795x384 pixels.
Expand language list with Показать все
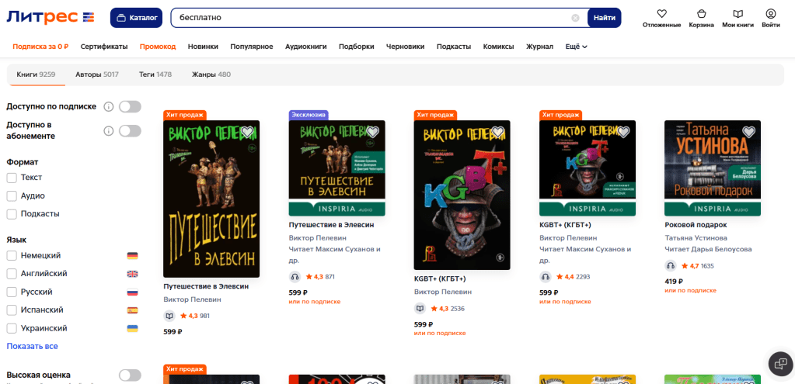(32, 346)
